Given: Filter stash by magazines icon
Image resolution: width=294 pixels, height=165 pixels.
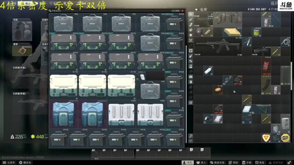Looking at the screenshot, I should tap(191, 25).
